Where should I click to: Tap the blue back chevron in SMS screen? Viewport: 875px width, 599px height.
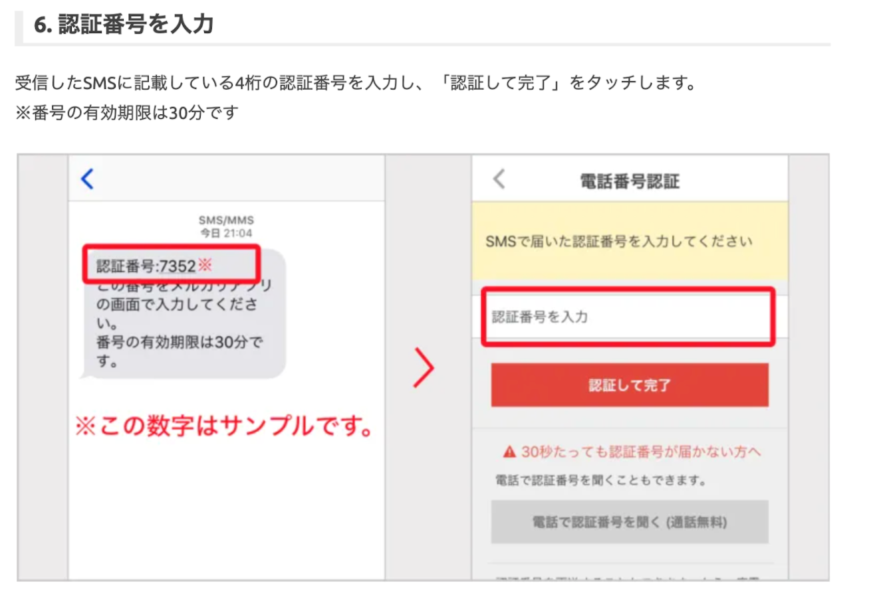87,179
